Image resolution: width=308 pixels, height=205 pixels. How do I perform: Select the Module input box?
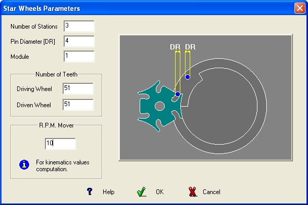point(79,56)
